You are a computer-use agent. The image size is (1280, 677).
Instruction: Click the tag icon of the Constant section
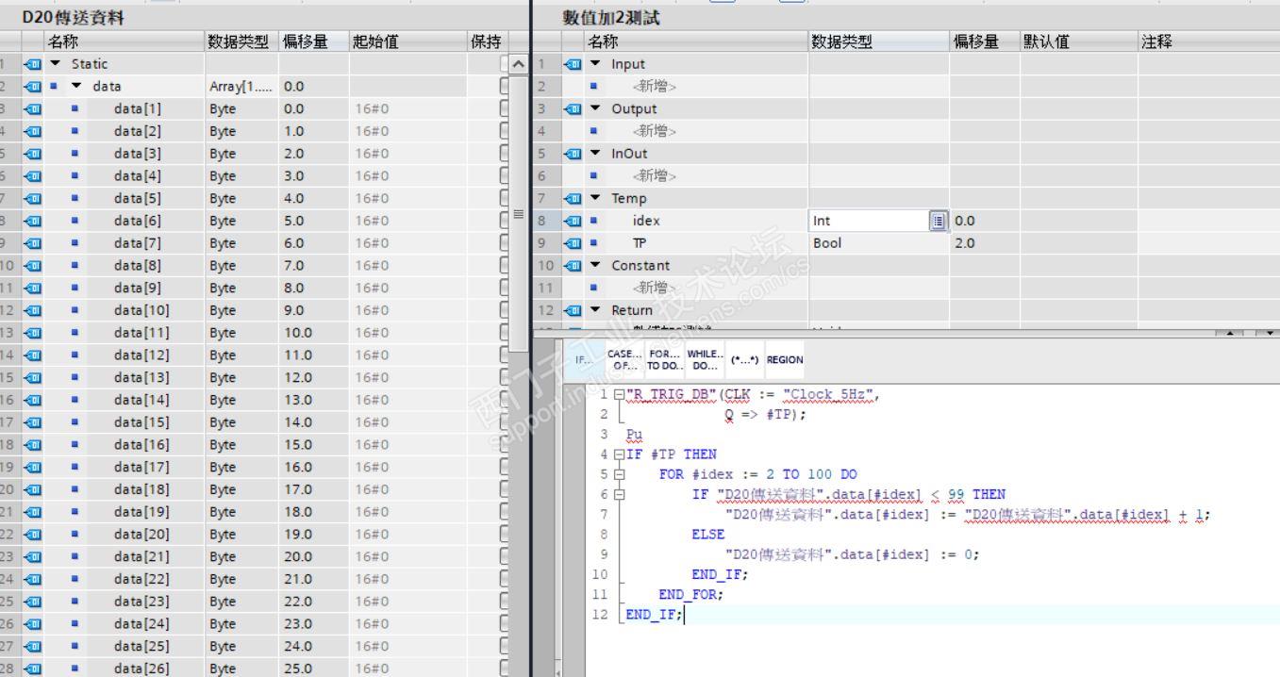[x=573, y=266]
